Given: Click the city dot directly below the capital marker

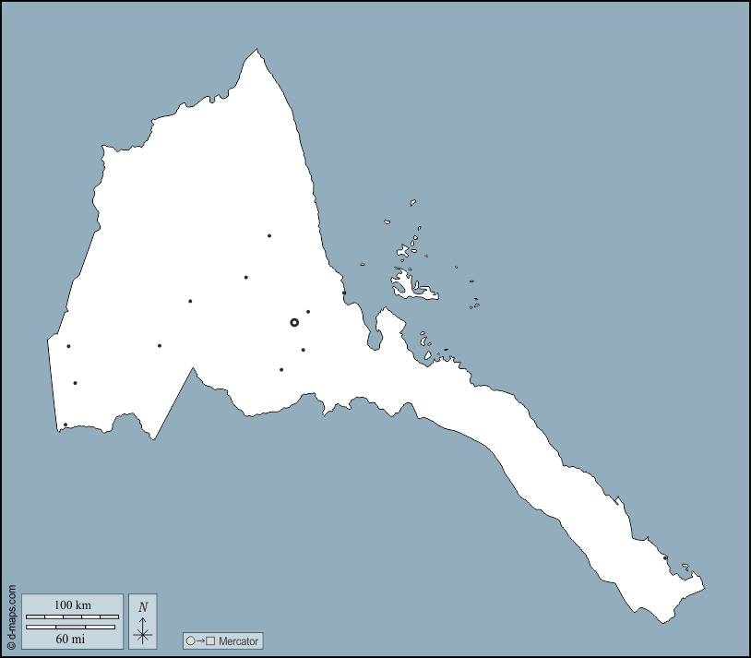Looking at the screenshot, I should click(304, 348).
